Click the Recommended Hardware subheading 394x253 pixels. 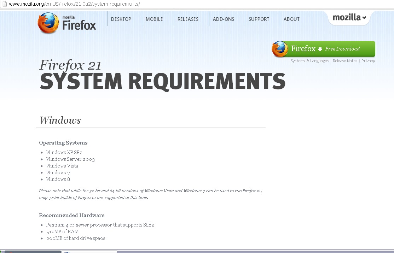[x=71, y=215]
